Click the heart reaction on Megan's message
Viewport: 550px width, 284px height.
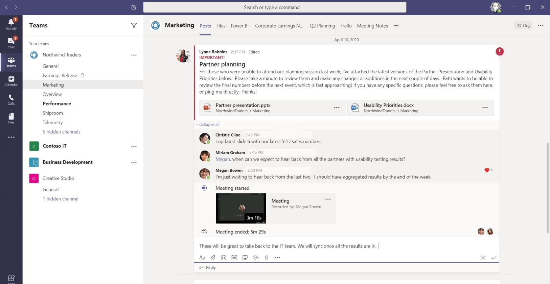tap(487, 170)
